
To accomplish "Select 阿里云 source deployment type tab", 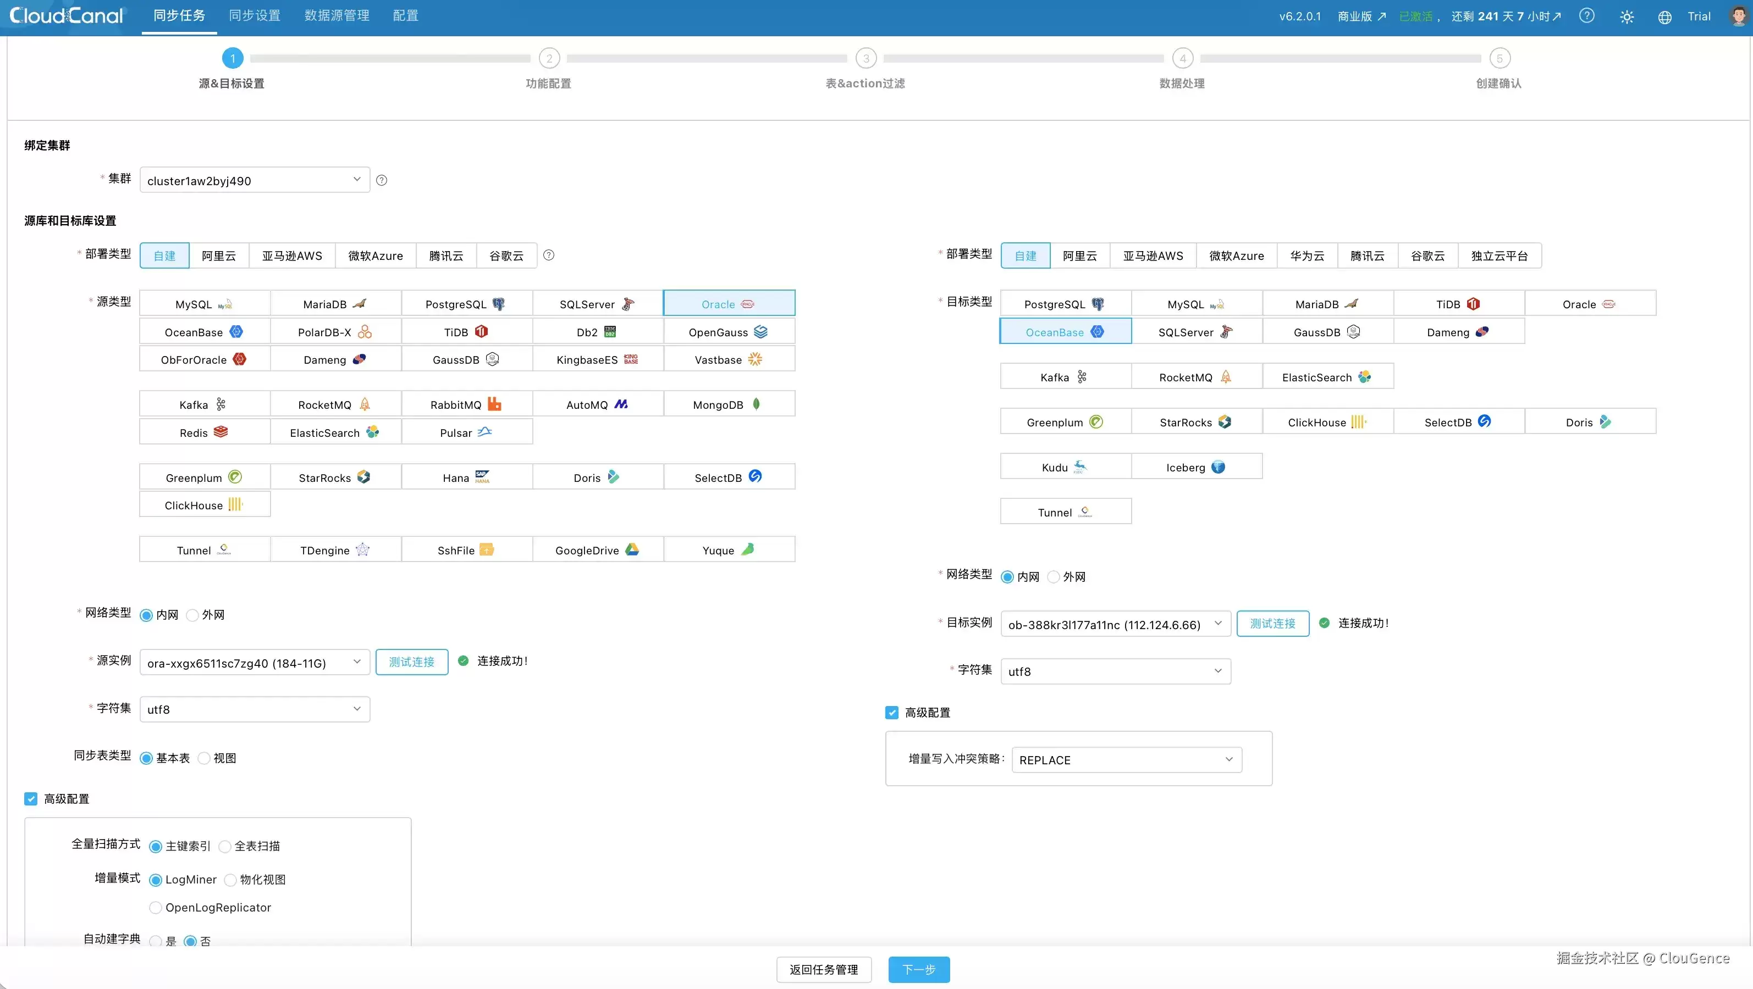I will [218, 255].
